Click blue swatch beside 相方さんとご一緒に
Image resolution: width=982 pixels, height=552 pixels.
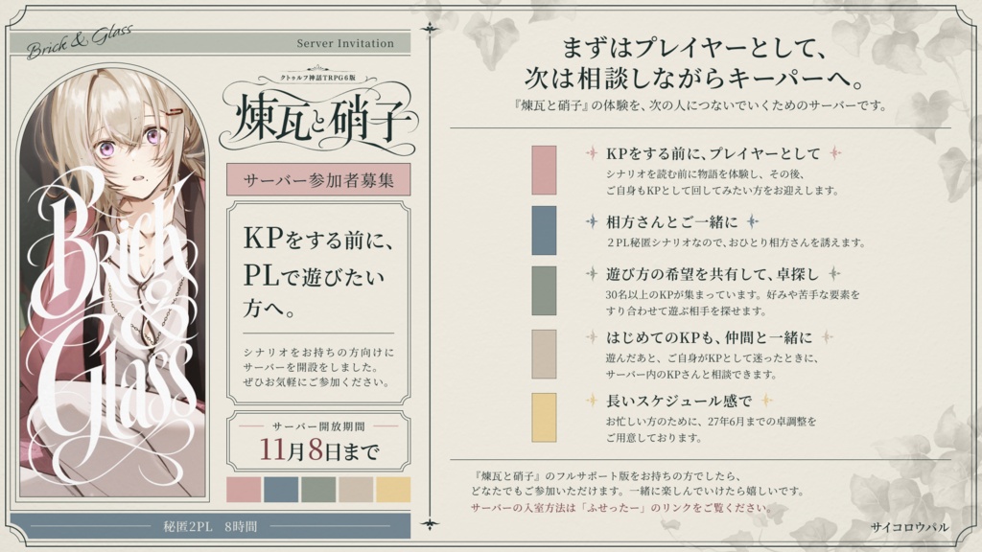[544, 230]
